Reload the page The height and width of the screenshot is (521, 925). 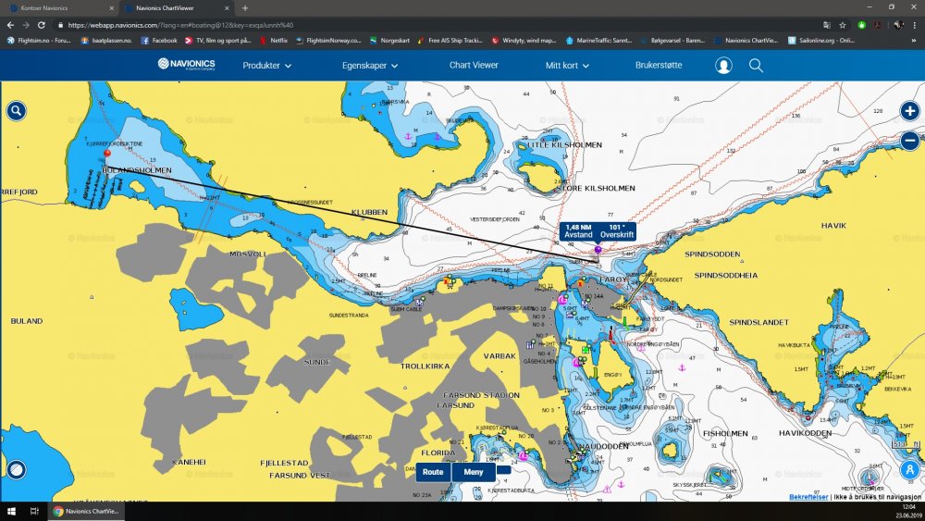[x=42, y=25]
